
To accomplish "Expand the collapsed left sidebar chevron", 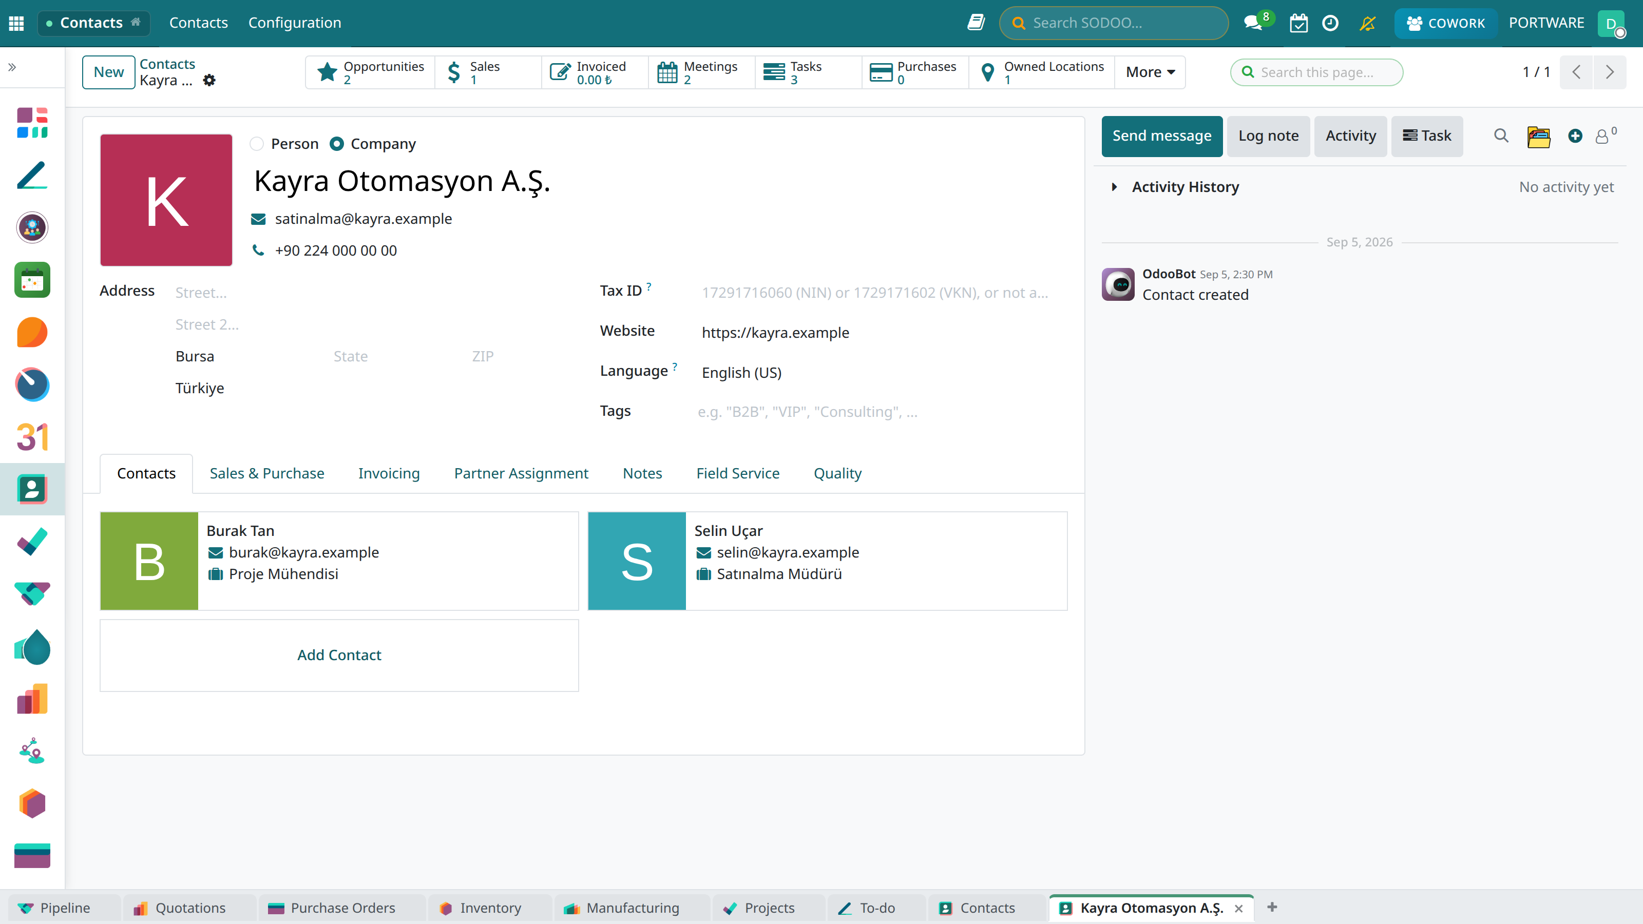I will (12, 67).
